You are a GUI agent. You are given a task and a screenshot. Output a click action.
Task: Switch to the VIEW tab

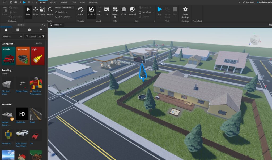click(82, 2)
